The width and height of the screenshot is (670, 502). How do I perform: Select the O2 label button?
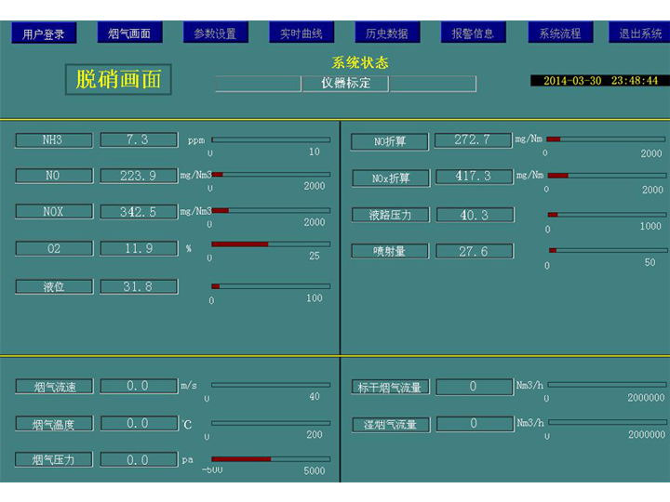[54, 248]
